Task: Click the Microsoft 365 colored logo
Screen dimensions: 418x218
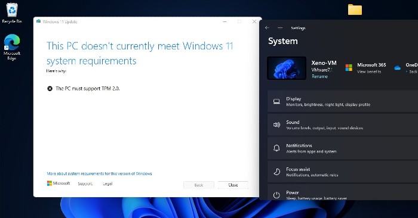Action: point(349,67)
